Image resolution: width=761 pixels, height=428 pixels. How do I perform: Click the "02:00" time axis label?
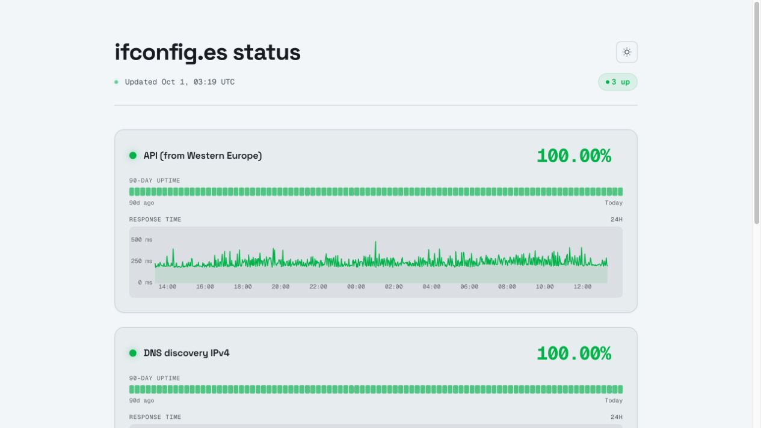(x=394, y=287)
